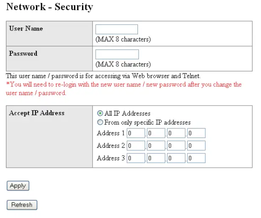
Task: Click Address 1 first octet field
Action: 135,134
